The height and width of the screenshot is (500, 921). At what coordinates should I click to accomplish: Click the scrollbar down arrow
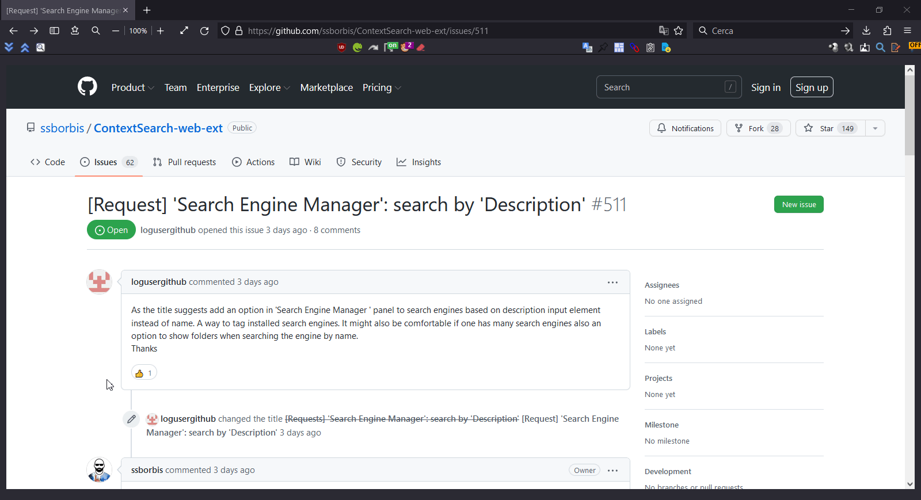pyautogui.click(x=909, y=484)
